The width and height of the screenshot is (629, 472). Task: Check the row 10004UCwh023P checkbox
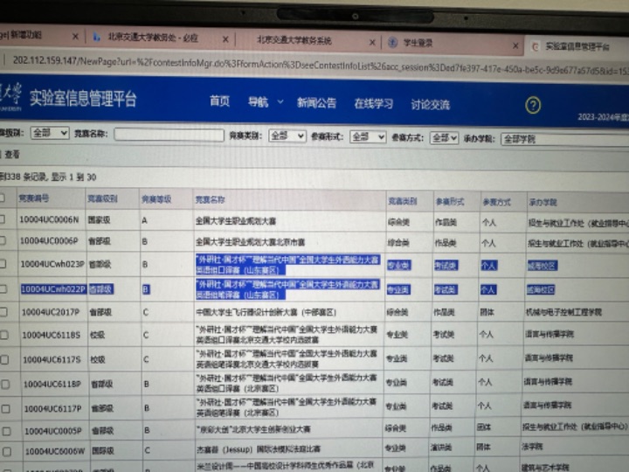(x=3, y=264)
